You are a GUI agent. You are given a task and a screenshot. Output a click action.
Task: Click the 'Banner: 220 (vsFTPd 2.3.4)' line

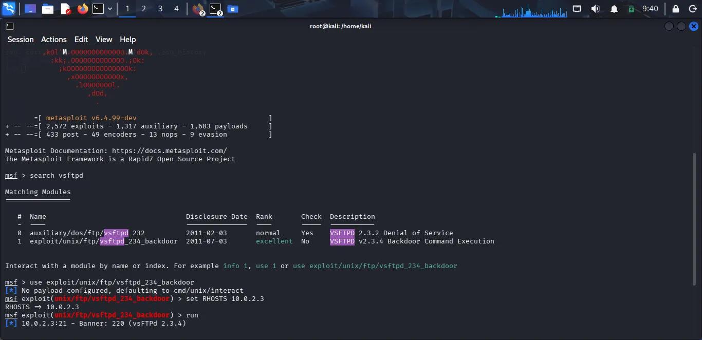click(x=96, y=324)
